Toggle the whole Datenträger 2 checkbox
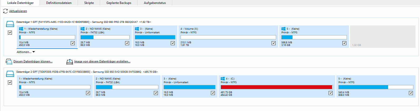The width and height of the screenshot is (420, 111). pyautogui.click(x=10, y=83)
